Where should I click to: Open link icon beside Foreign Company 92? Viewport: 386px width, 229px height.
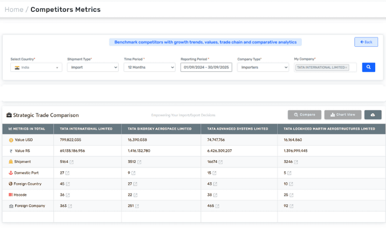[x=291, y=206]
